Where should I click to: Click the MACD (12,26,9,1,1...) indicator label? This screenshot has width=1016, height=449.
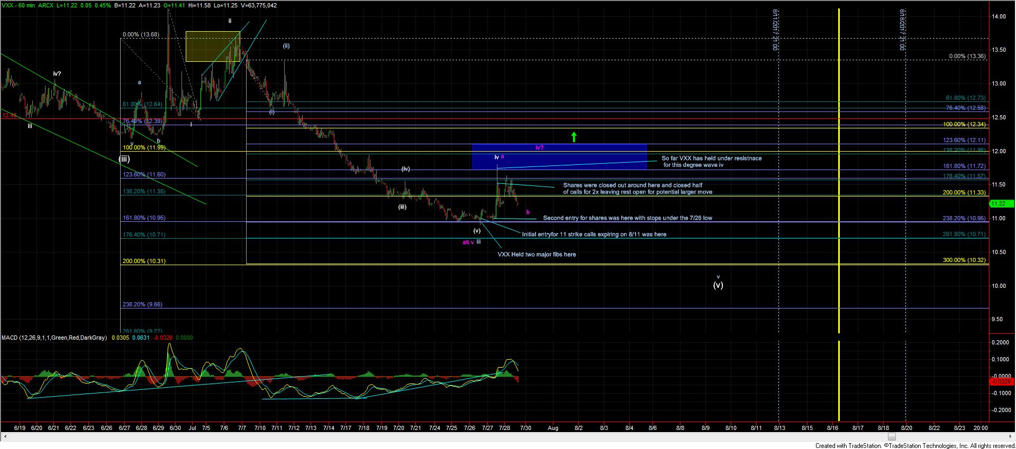click(x=54, y=338)
